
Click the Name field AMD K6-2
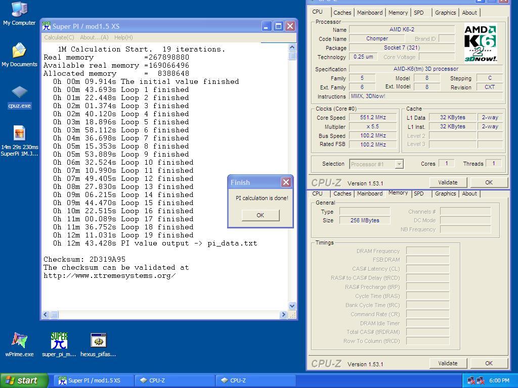(x=402, y=29)
